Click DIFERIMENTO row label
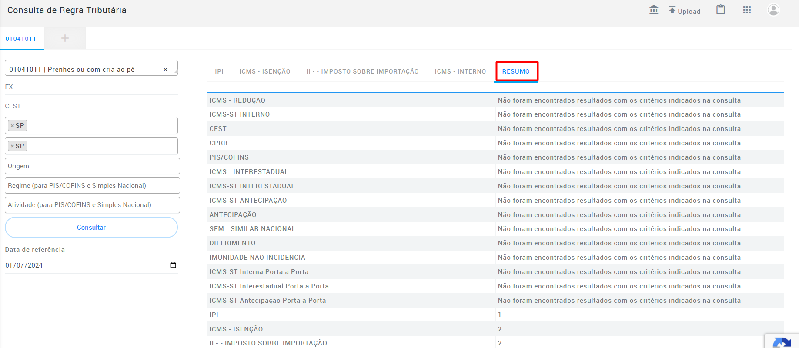The width and height of the screenshot is (799, 348). [233, 243]
